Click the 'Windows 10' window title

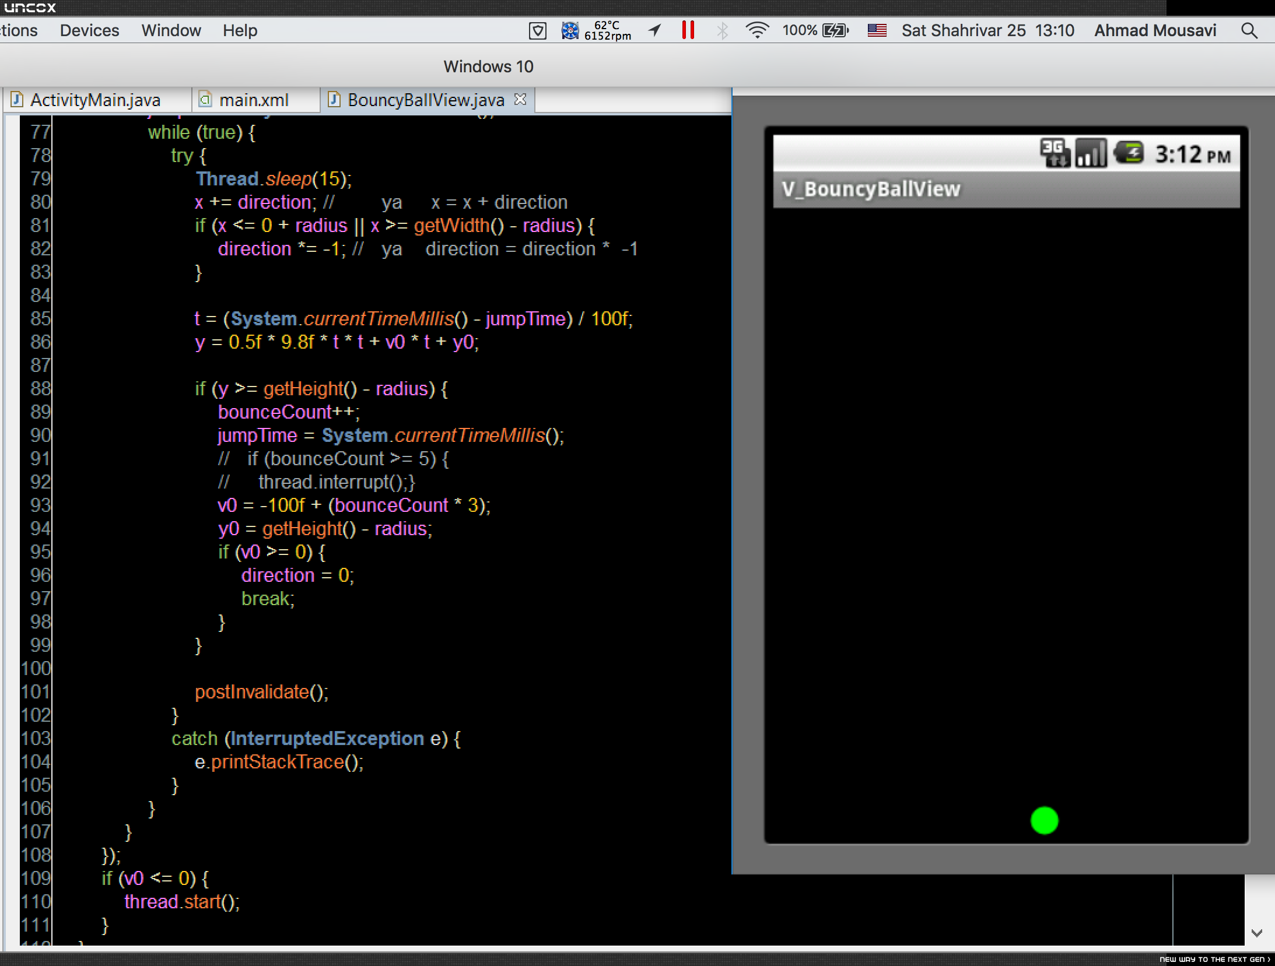488,66
